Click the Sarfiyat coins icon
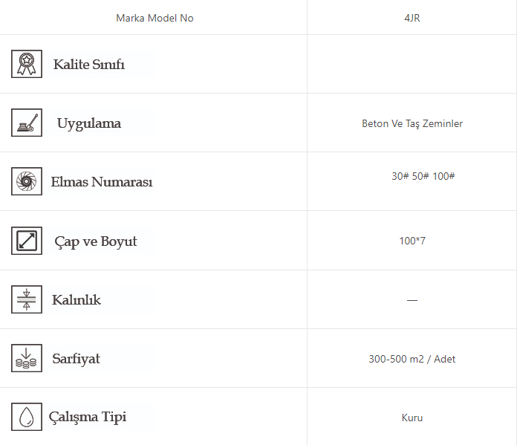This screenshot has width=517, height=445. [x=27, y=358]
